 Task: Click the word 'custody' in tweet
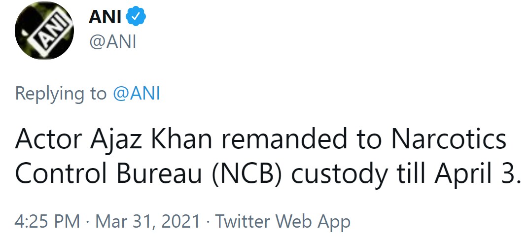click(339, 175)
